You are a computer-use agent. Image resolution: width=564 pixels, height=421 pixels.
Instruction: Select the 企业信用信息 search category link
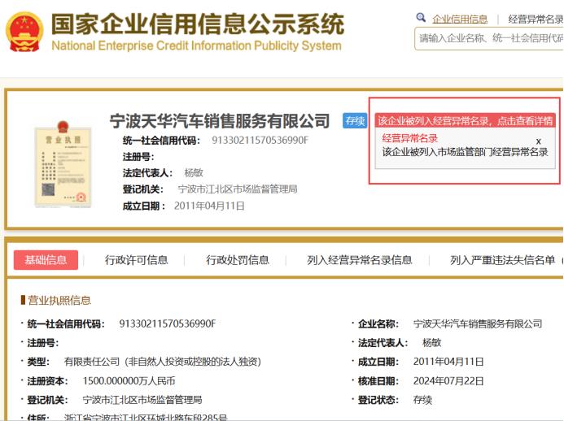click(x=460, y=19)
